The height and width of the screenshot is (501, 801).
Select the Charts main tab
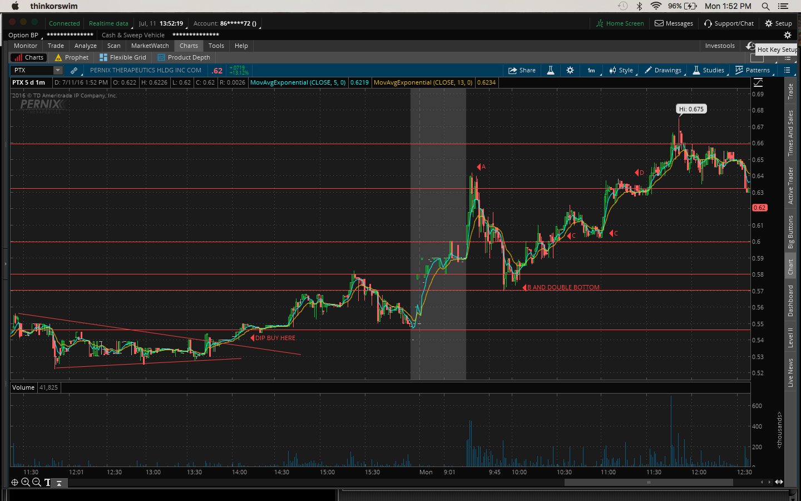tap(189, 46)
